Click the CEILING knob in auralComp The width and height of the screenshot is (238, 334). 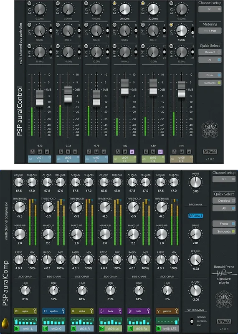point(195,260)
